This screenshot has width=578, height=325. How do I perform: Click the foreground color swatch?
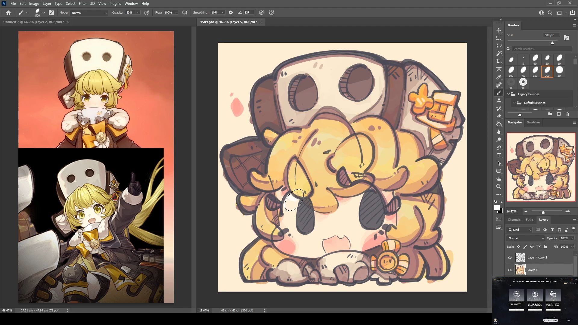coord(497,208)
